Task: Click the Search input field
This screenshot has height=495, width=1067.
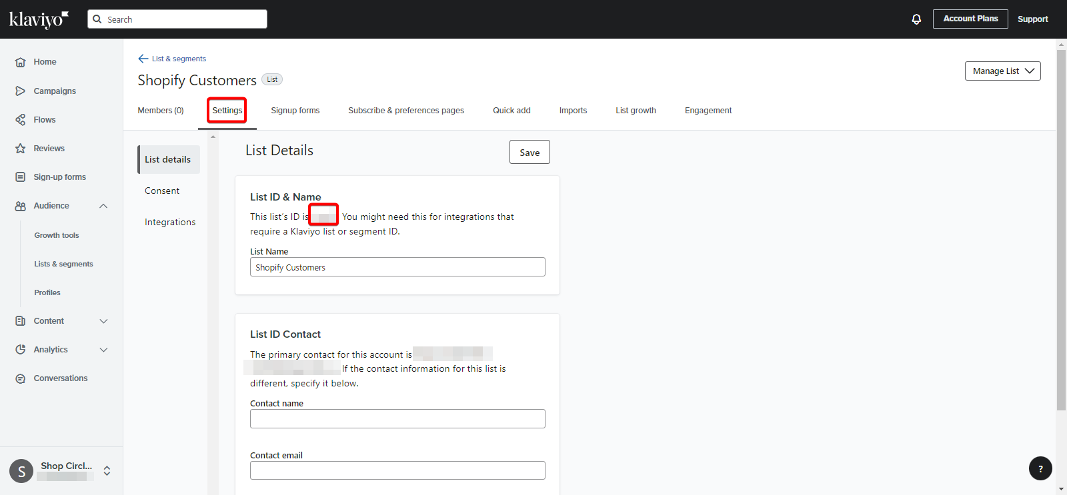Action: tap(177, 19)
